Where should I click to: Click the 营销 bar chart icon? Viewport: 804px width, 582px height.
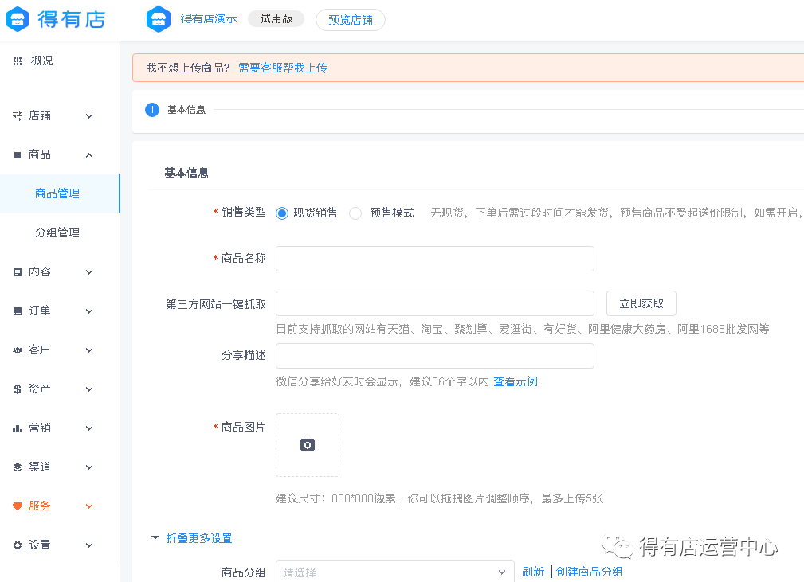click(x=18, y=428)
